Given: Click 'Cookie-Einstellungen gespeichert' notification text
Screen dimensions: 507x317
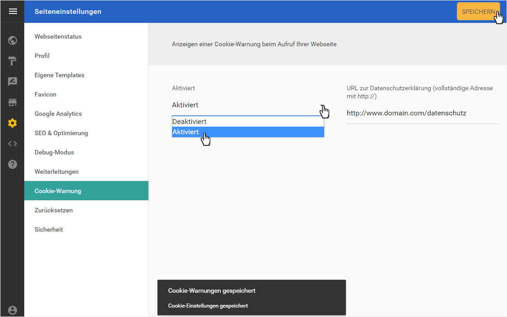Looking at the screenshot, I should pos(208,306).
